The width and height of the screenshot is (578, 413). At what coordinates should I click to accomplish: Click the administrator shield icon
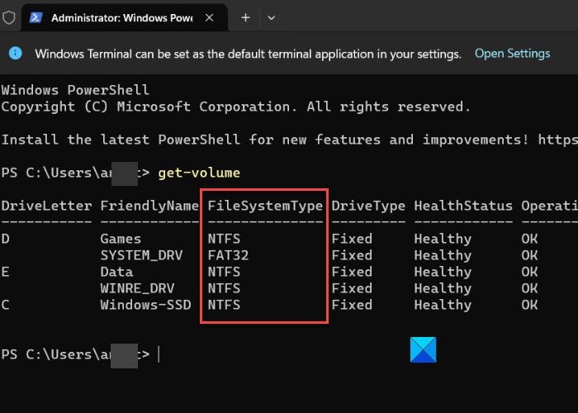tap(9, 17)
